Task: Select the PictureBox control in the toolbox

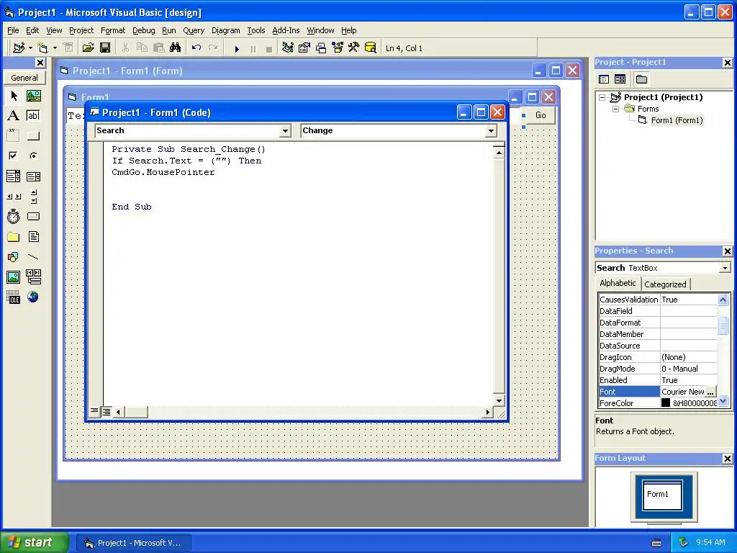Action: click(x=33, y=96)
